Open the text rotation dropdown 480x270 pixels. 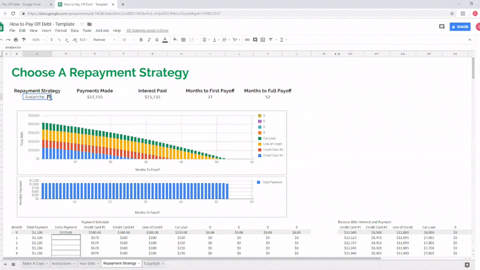click(236, 40)
